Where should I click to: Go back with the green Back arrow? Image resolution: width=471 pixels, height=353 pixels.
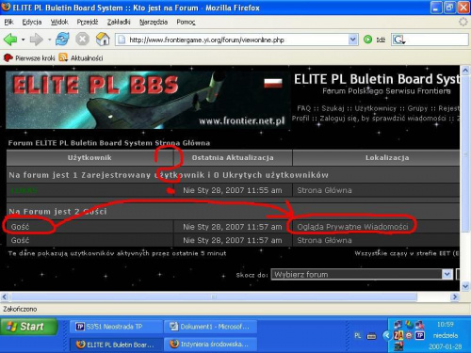tap(10, 40)
